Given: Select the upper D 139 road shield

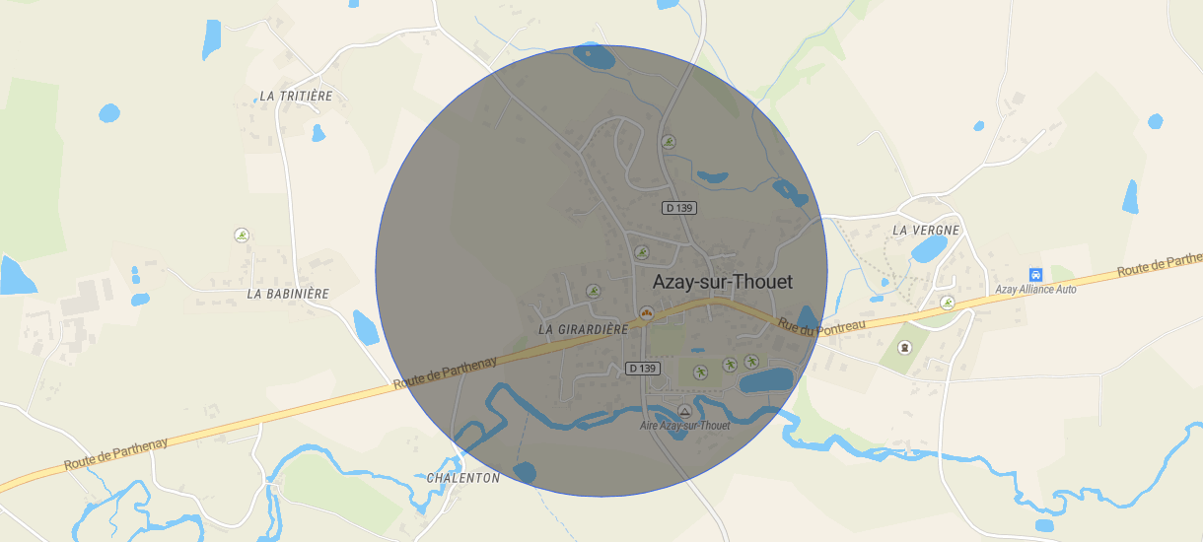Looking at the screenshot, I should click(x=678, y=208).
